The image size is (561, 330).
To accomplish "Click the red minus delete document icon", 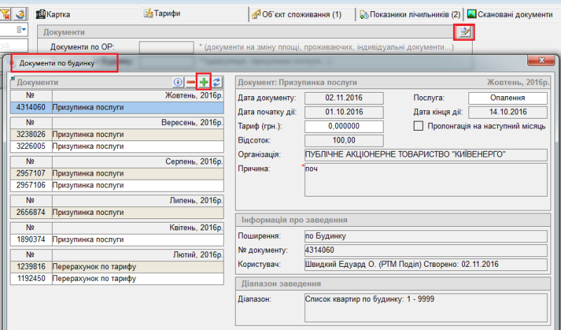I will pyautogui.click(x=191, y=82).
